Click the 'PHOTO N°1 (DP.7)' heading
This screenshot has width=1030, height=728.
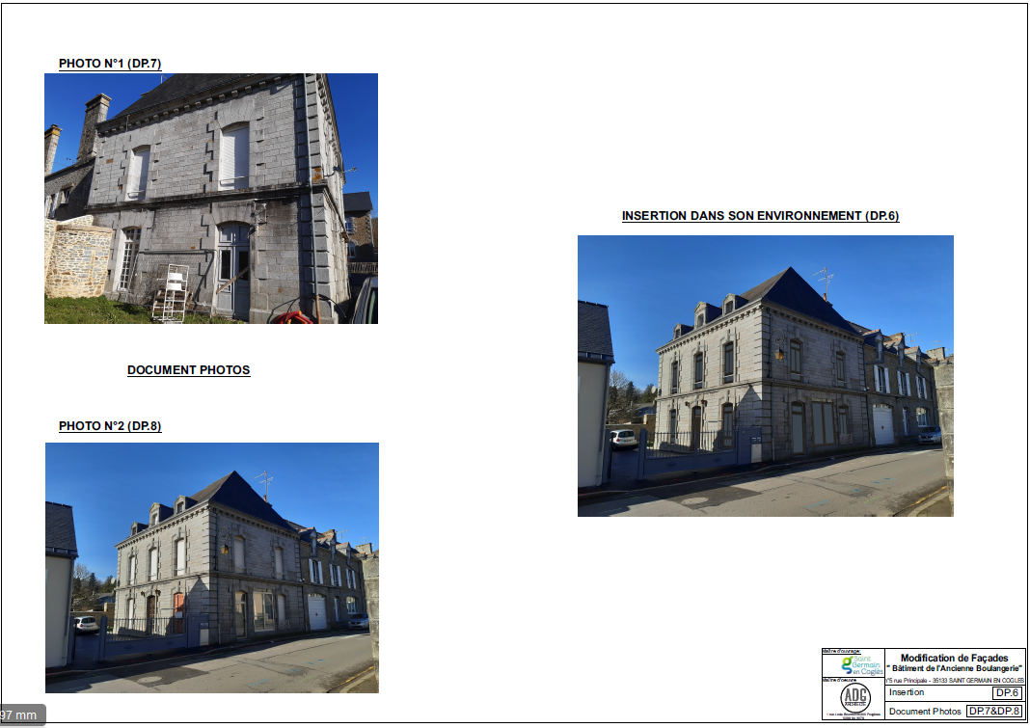110,64
